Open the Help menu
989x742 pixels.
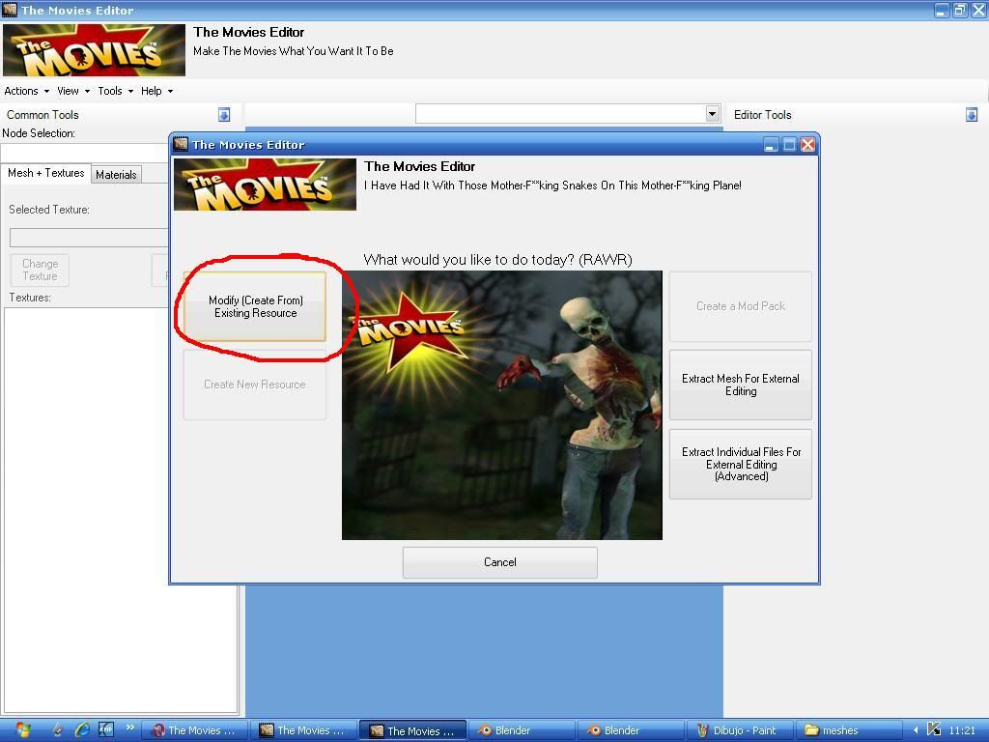[156, 91]
